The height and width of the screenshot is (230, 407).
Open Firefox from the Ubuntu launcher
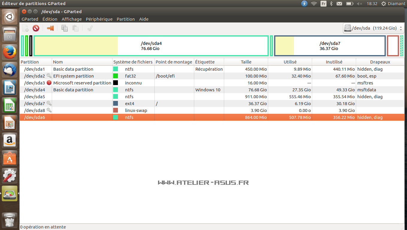(10, 53)
